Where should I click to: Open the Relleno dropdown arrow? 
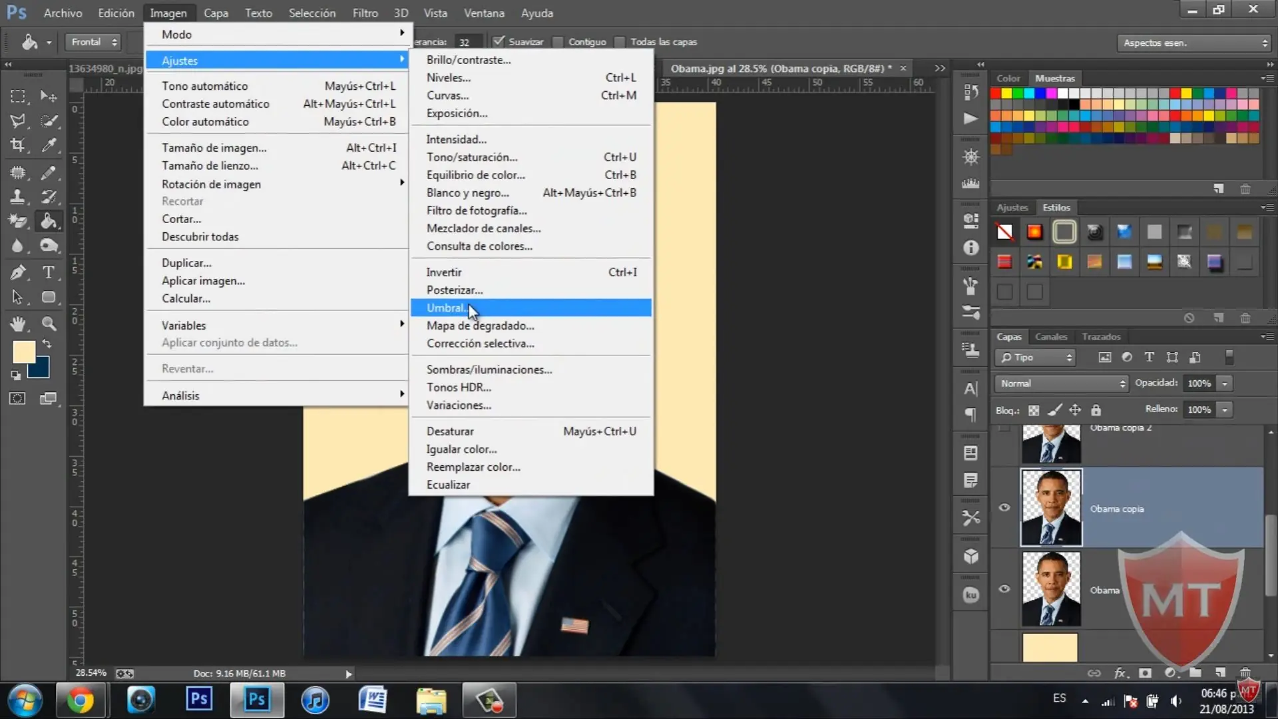1225,409
